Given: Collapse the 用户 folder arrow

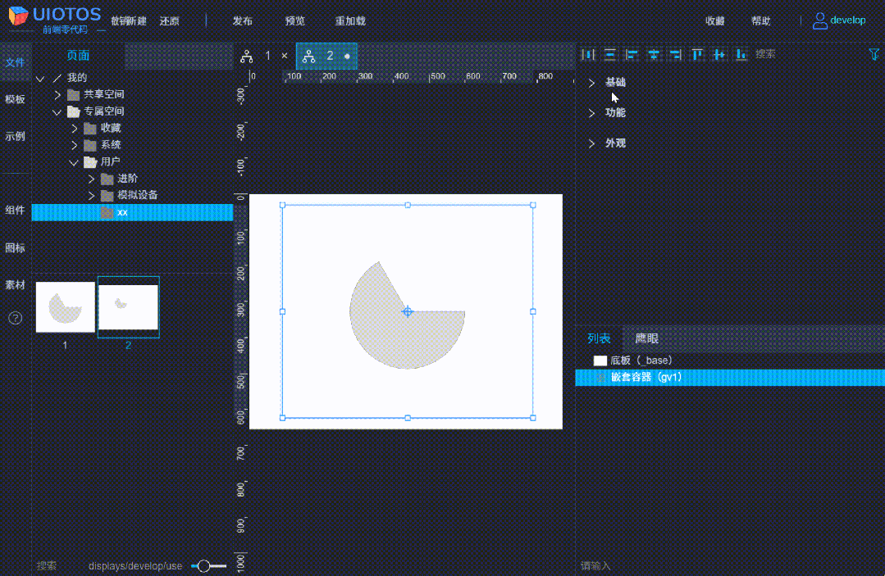Looking at the screenshot, I should click(x=74, y=163).
